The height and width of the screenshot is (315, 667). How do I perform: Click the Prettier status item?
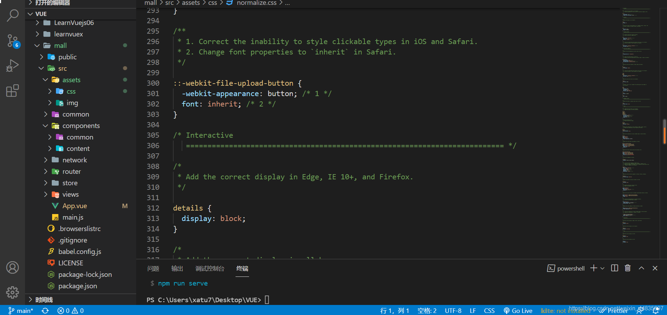pyautogui.click(x=614, y=310)
